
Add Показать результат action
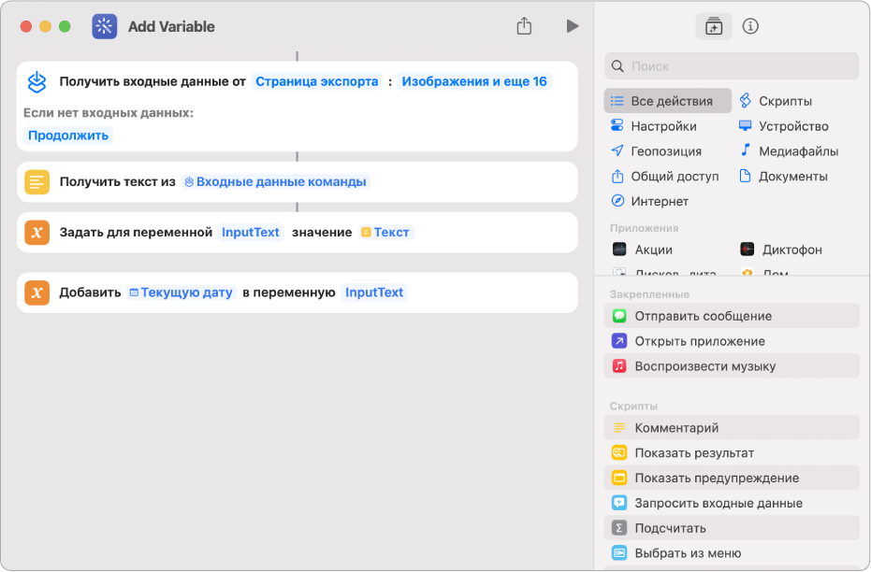coord(732,452)
